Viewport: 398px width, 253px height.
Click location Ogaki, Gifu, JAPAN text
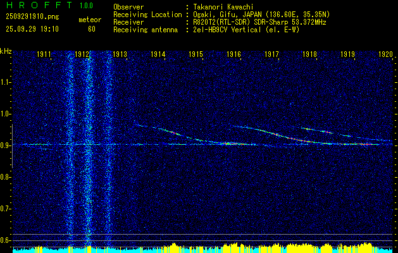tap(261, 15)
